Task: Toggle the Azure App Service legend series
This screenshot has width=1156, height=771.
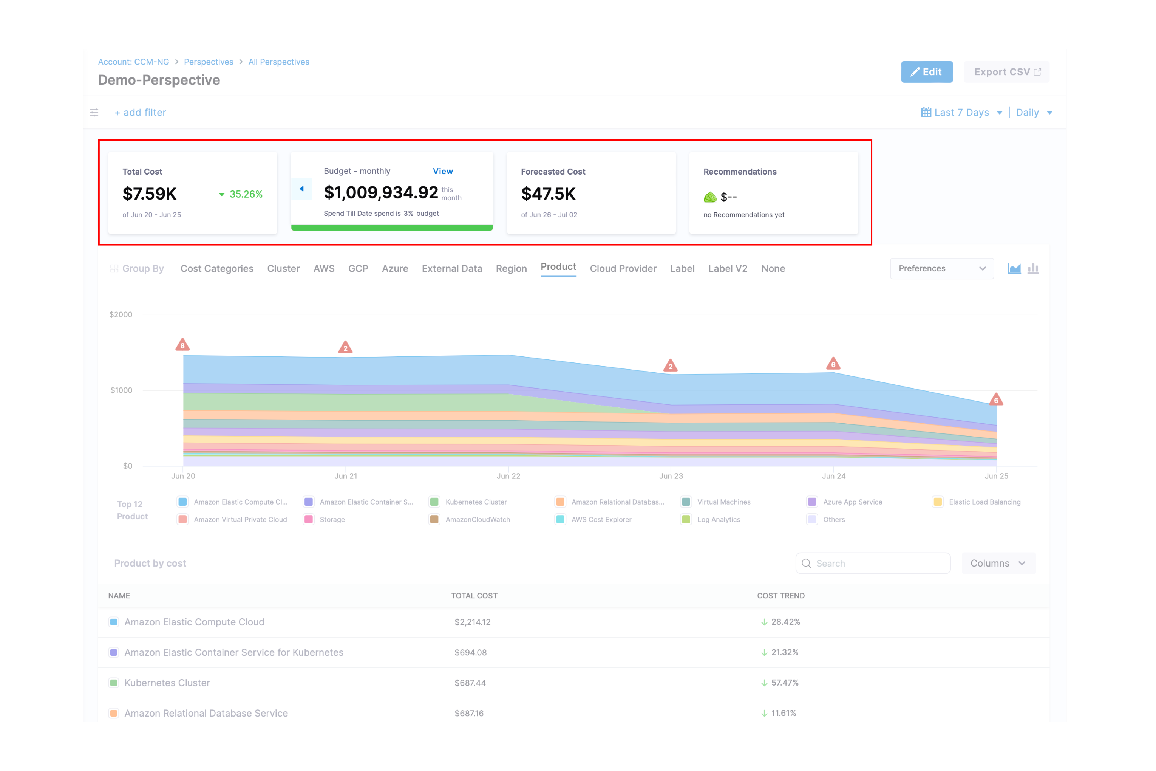Action: coord(852,502)
